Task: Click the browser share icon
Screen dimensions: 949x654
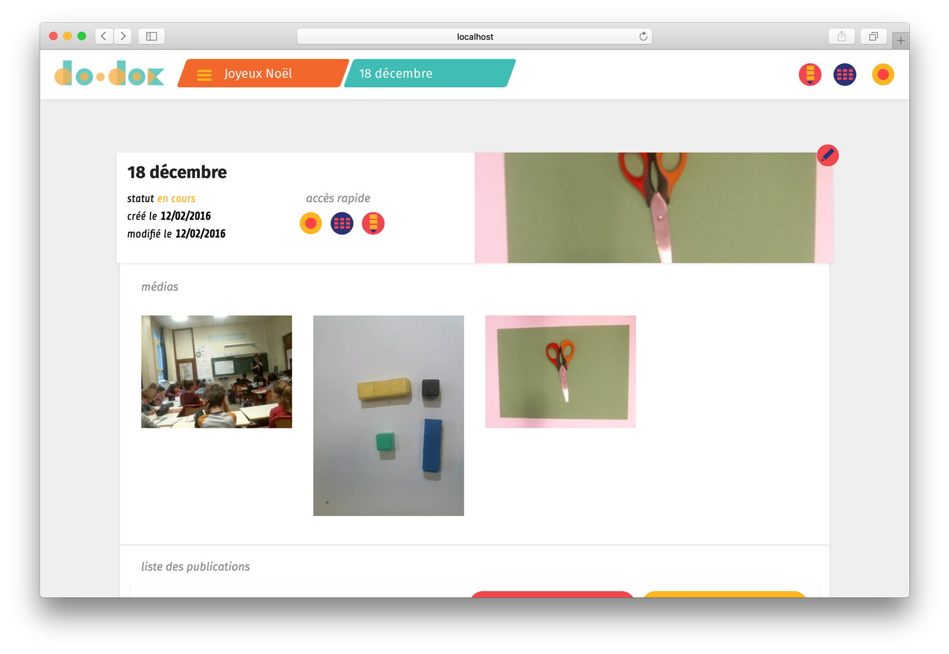Action: click(x=842, y=36)
